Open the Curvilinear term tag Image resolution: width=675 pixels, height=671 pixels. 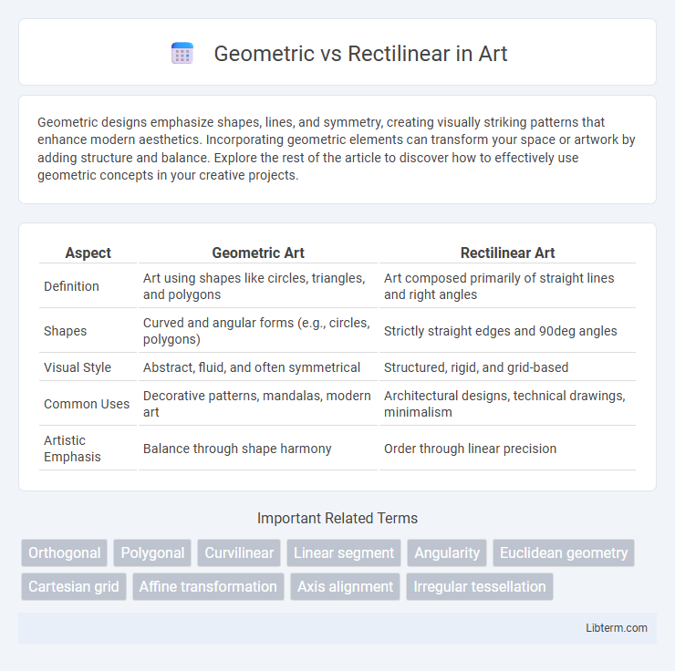(x=239, y=552)
